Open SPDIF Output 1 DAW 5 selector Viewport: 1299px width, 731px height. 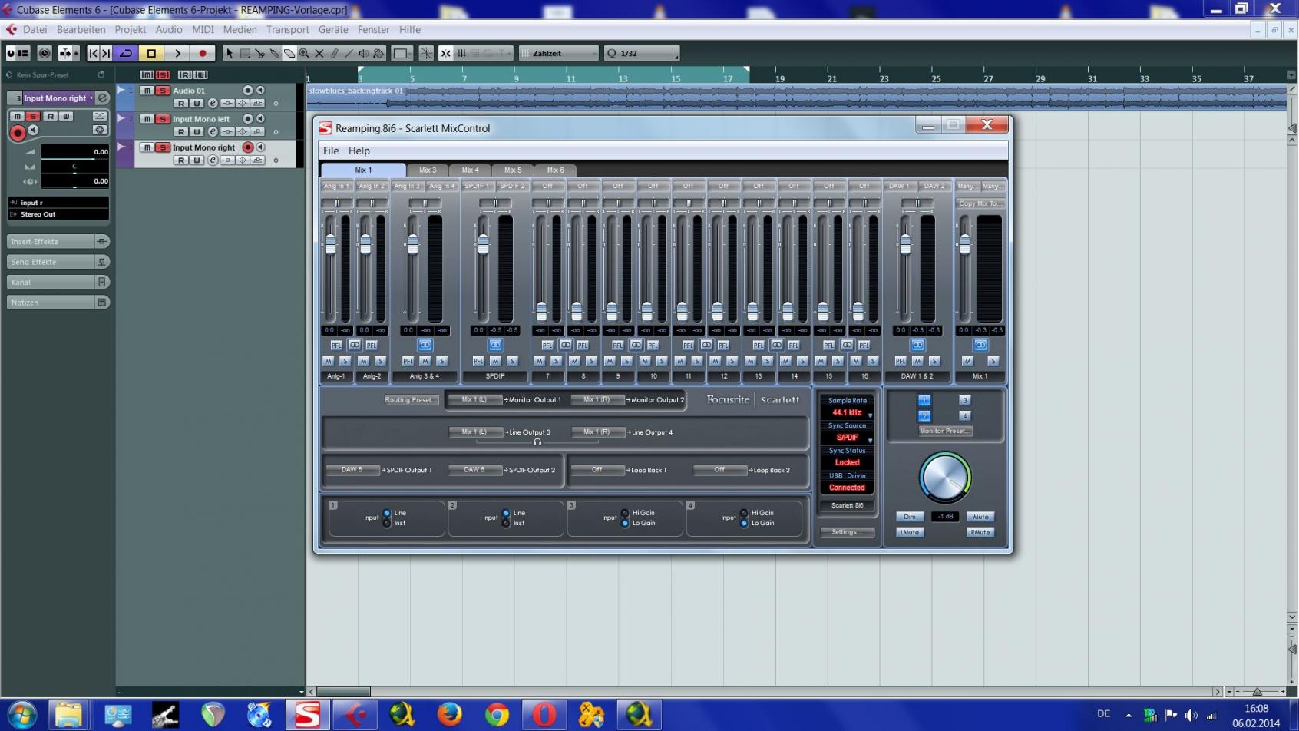coord(352,470)
